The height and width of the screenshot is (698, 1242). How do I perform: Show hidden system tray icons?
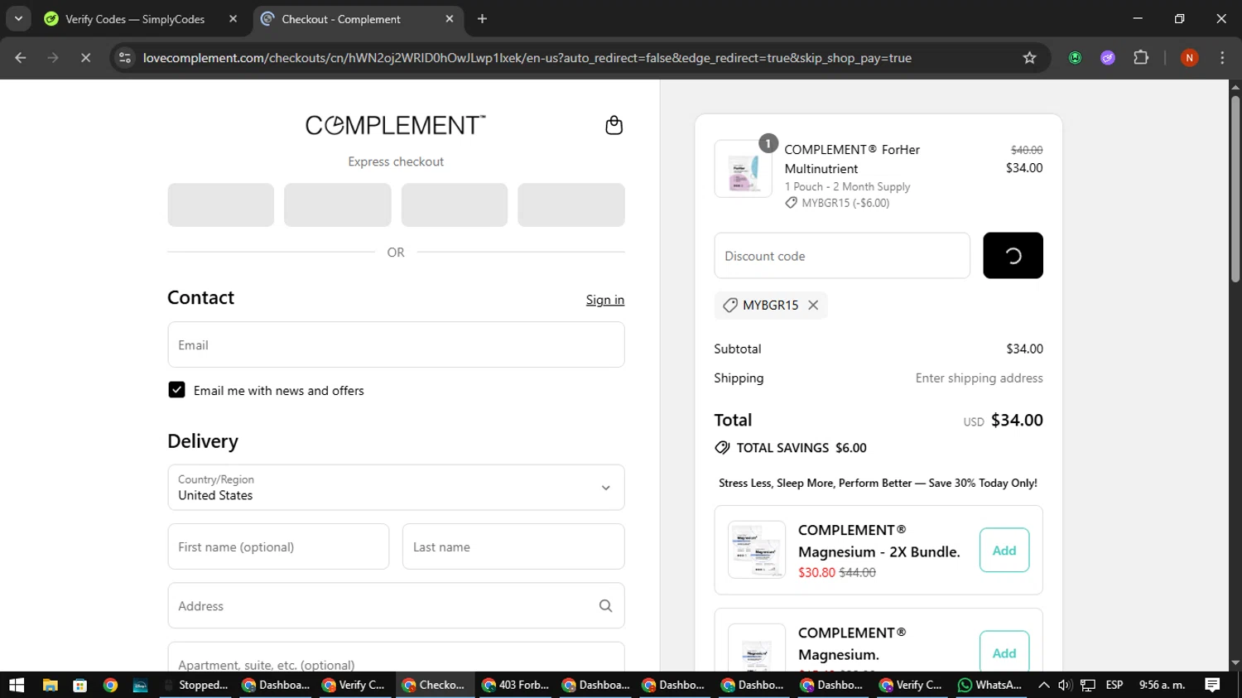1044,685
